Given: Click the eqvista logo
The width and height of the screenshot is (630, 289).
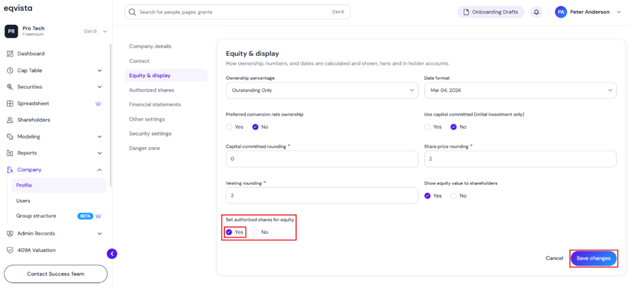Looking at the screenshot, I should [18, 8].
